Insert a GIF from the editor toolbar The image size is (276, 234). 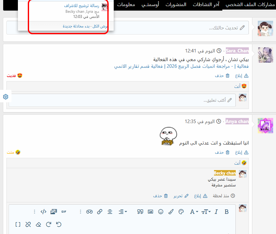[x=64, y=212]
